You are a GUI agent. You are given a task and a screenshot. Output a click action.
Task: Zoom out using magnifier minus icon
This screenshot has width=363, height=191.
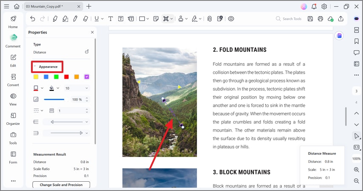point(357,181)
